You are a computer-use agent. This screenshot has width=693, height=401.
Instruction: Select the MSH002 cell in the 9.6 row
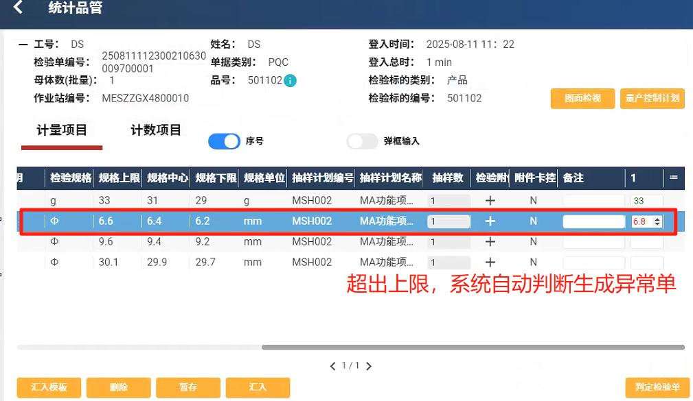[x=312, y=242]
